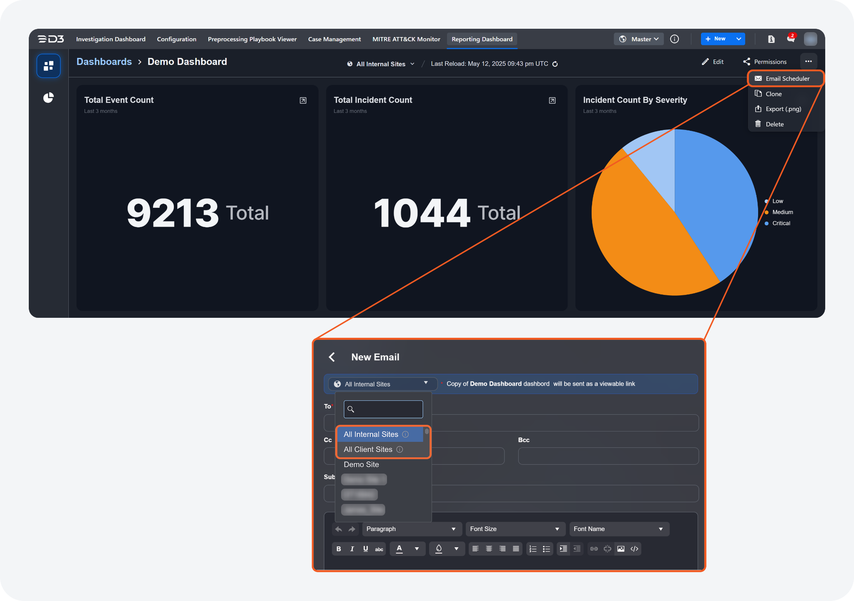The width and height of the screenshot is (854, 601).
Task: Click the info circle icon beside Master
Action: pos(674,39)
